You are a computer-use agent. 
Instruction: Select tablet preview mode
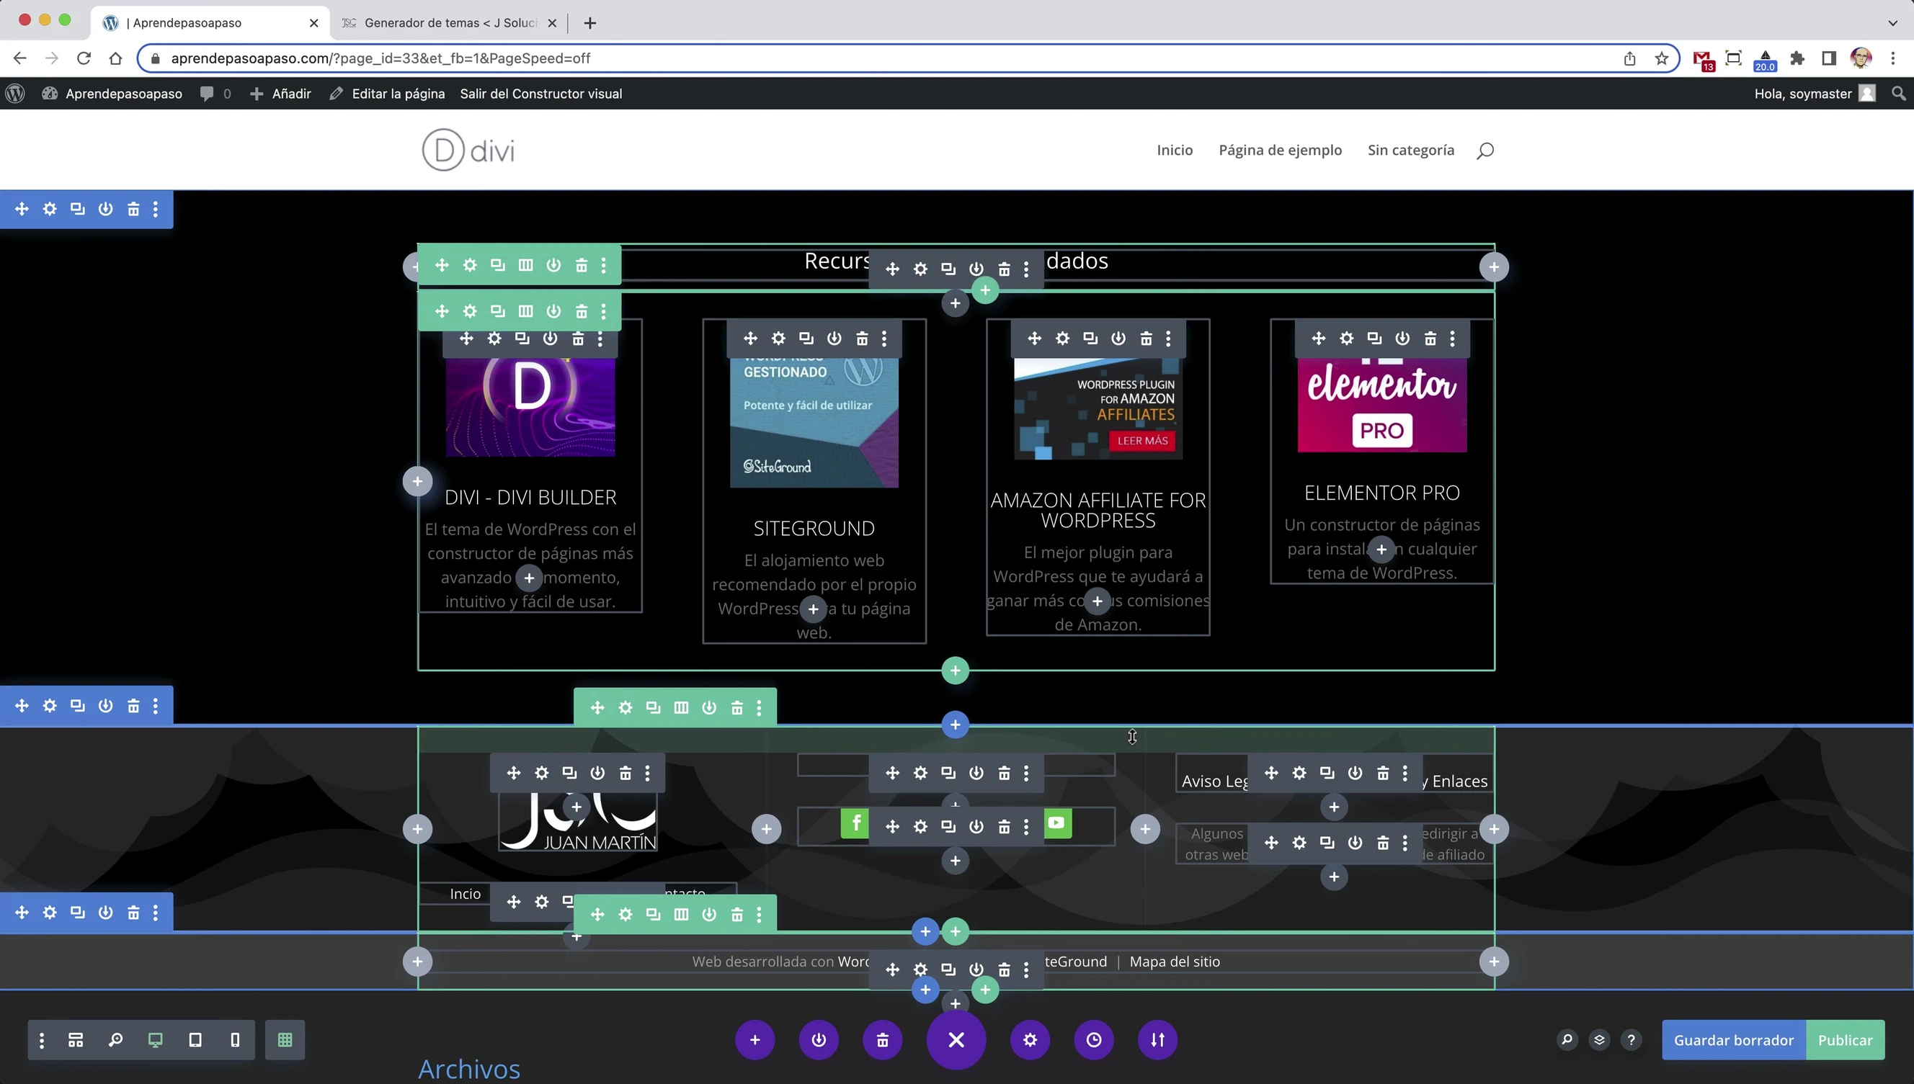point(195,1040)
